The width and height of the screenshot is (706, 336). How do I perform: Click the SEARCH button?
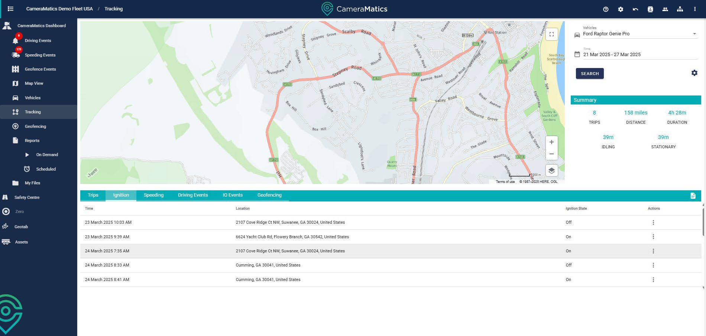pyautogui.click(x=590, y=74)
